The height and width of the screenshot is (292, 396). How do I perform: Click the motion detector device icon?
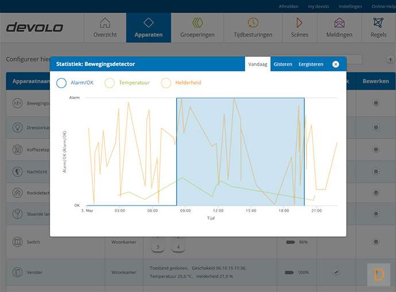click(x=17, y=103)
